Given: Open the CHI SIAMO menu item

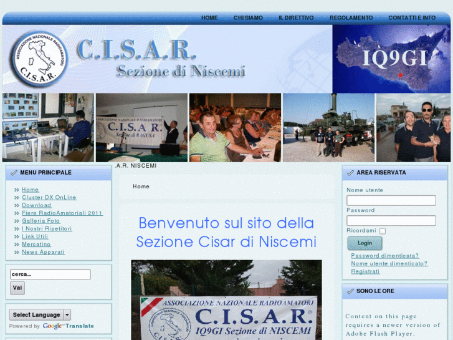Looking at the screenshot, I should click(248, 18).
